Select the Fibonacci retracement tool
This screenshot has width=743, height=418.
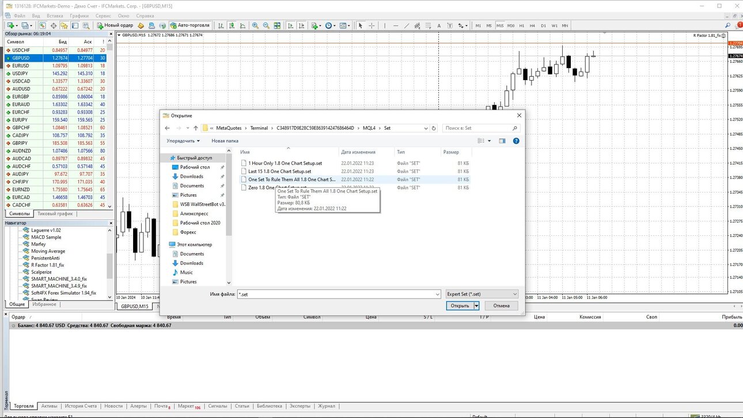coord(428,25)
